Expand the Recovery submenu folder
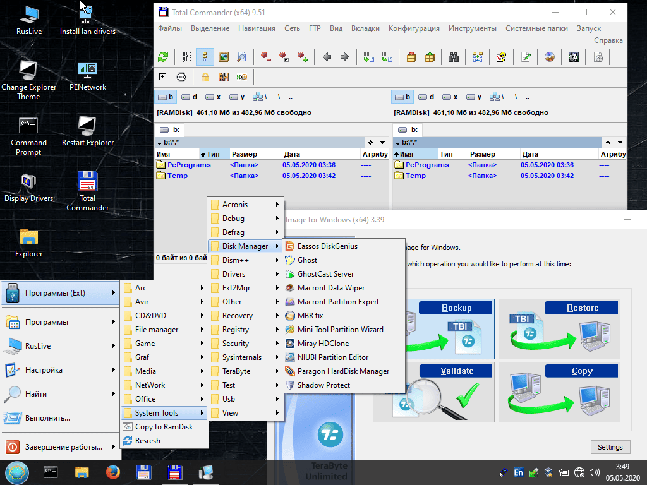This screenshot has height=485, width=647. click(245, 316)
